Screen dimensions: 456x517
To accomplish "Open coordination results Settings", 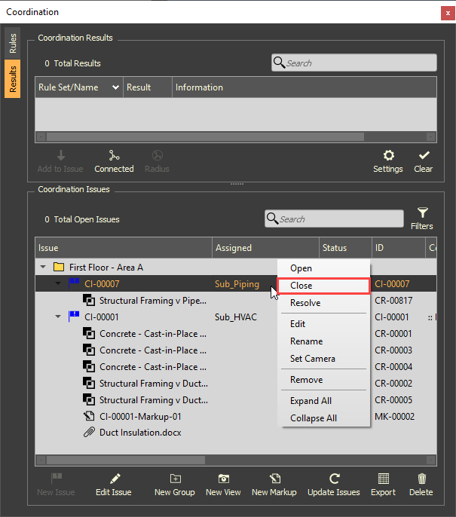I will point(388,156).
